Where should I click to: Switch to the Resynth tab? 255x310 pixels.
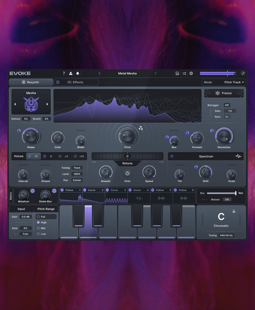pyautogui.click(x=31, y=82)
